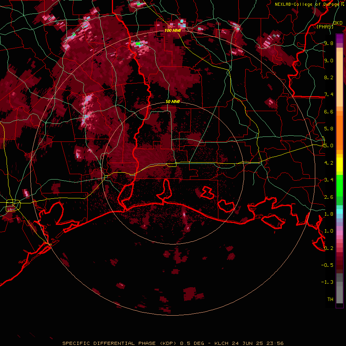This screenshot has height=346, width=346.
Task: Pick the yellow band on the color scale
Action: 339,165
